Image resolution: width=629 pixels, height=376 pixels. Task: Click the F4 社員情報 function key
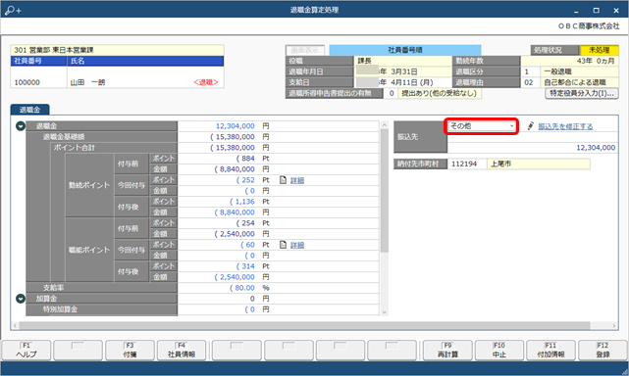tap(182, 351)
